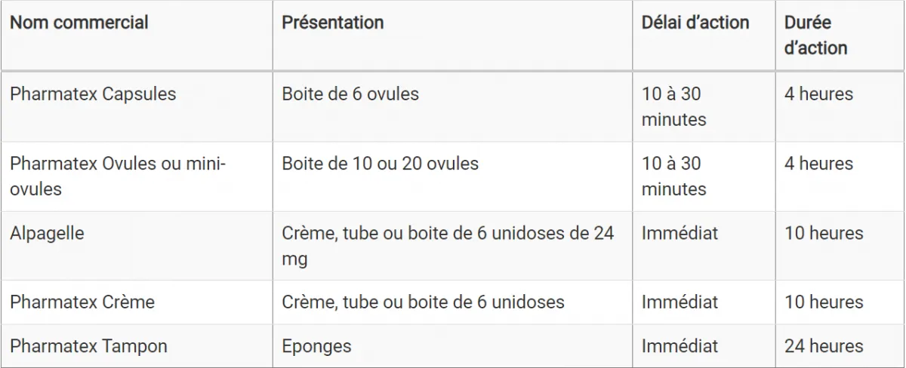Click the 'Nom commercial' column header
906x368 pixels.
[x=79, y=23]
